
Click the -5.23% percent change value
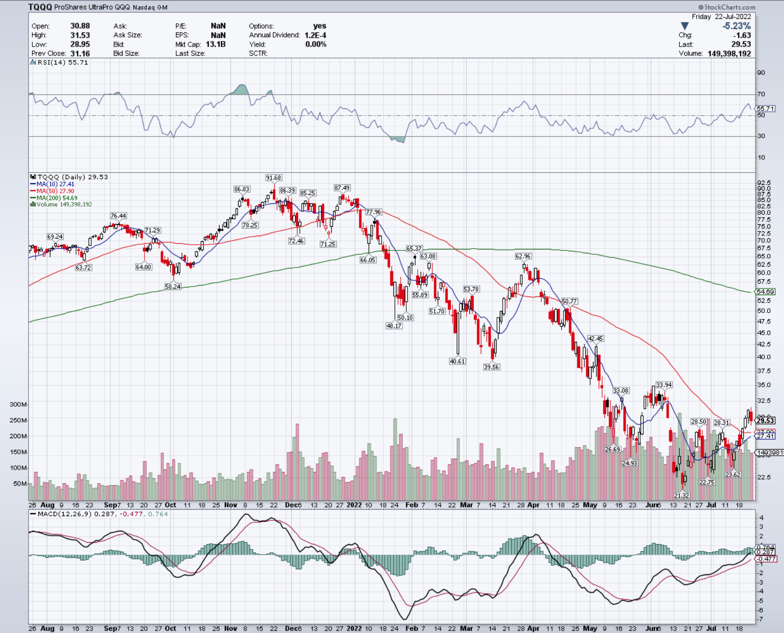[x=736, y=26]
